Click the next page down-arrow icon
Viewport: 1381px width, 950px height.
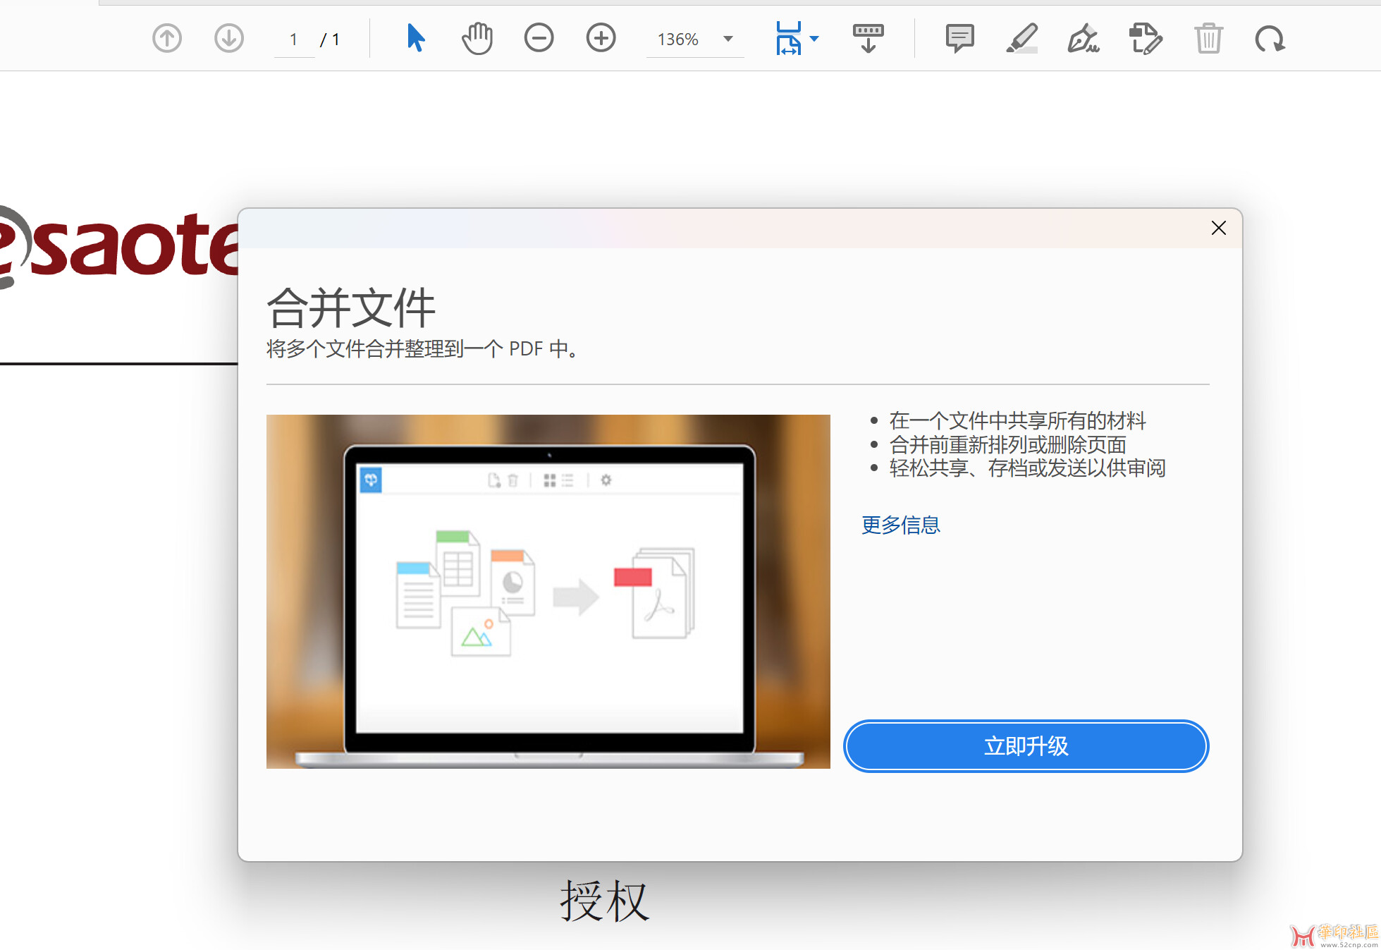pyautogui.click(x=229, y=38)
